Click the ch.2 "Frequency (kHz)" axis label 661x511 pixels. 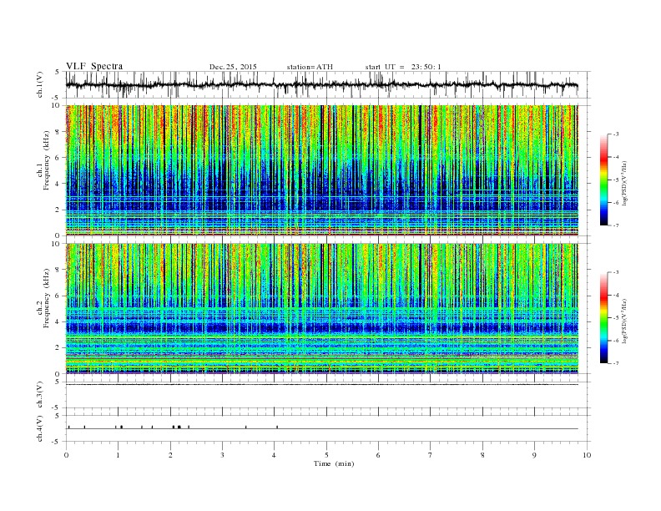click(x=46, y=297)
